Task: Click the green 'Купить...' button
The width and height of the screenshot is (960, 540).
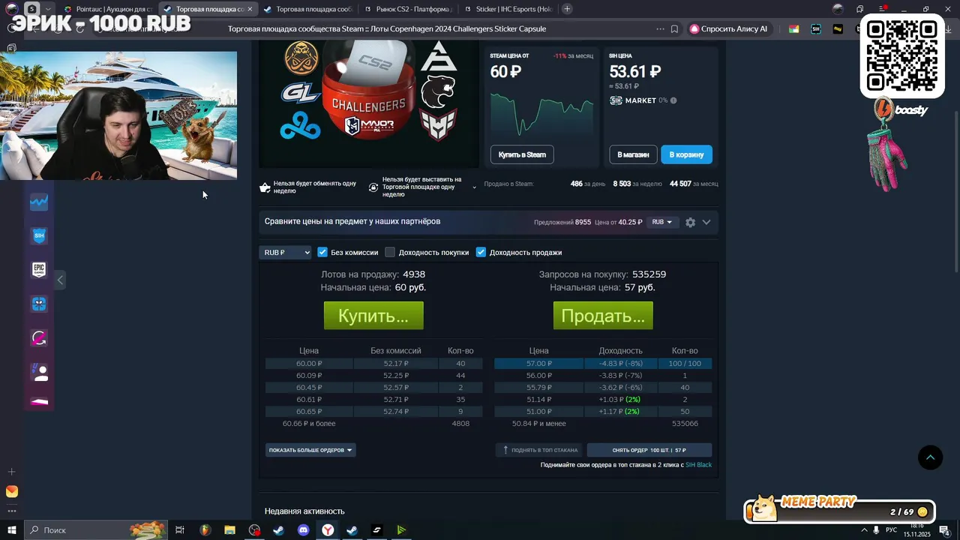Action: pos(373,316)
